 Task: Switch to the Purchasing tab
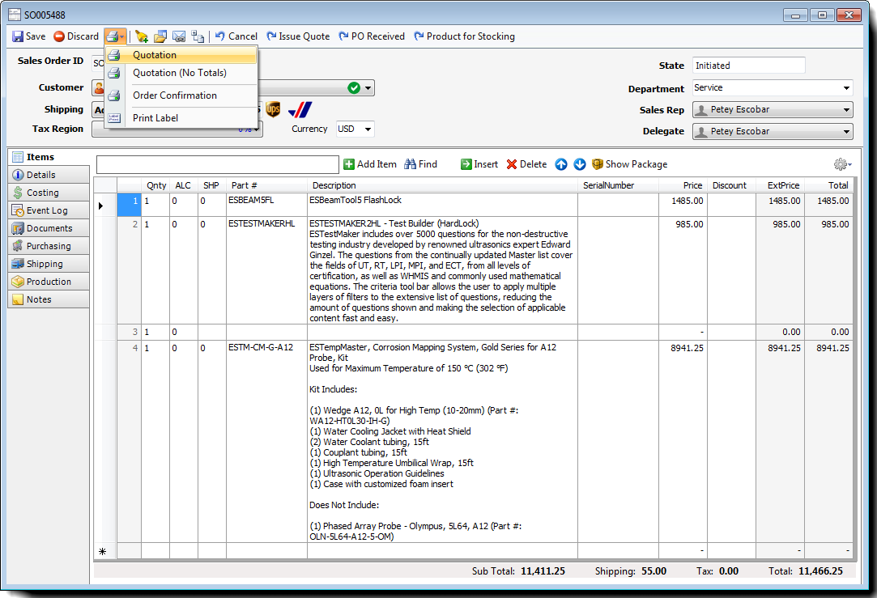click(49, 247)
